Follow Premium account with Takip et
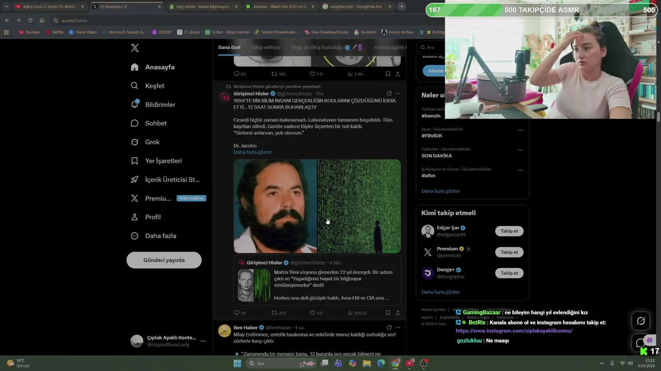The width and height of the screenshot is (661, 371). pyautogui.click(x=509, y=252)
